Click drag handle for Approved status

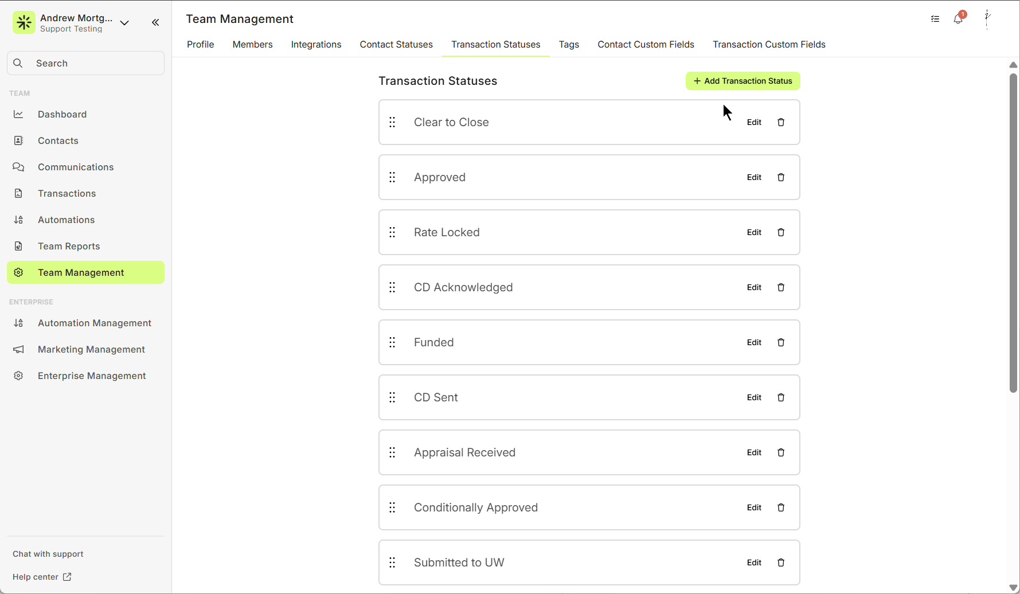coord(392,177)
